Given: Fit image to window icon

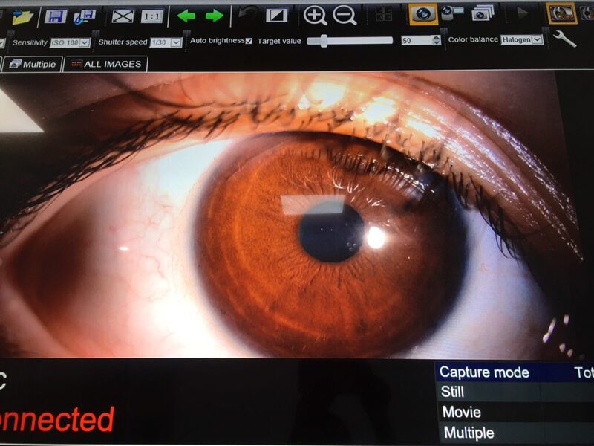Looking at the screenshot, I should (123, 16).
